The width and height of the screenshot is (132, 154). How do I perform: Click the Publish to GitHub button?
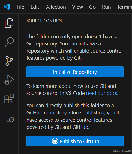75,141
